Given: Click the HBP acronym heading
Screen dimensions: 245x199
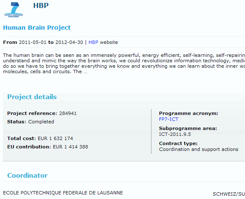Looking at the screenshot, I should [41, 5].
